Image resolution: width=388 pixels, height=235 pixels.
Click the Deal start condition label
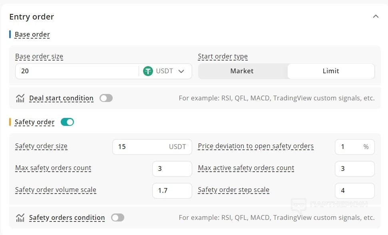tap(61, 98)
